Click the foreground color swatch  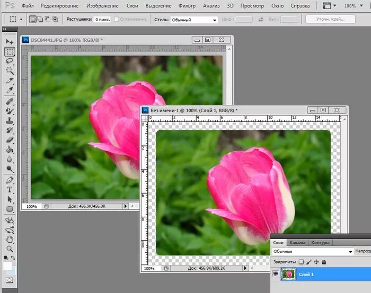pos(7,267)
